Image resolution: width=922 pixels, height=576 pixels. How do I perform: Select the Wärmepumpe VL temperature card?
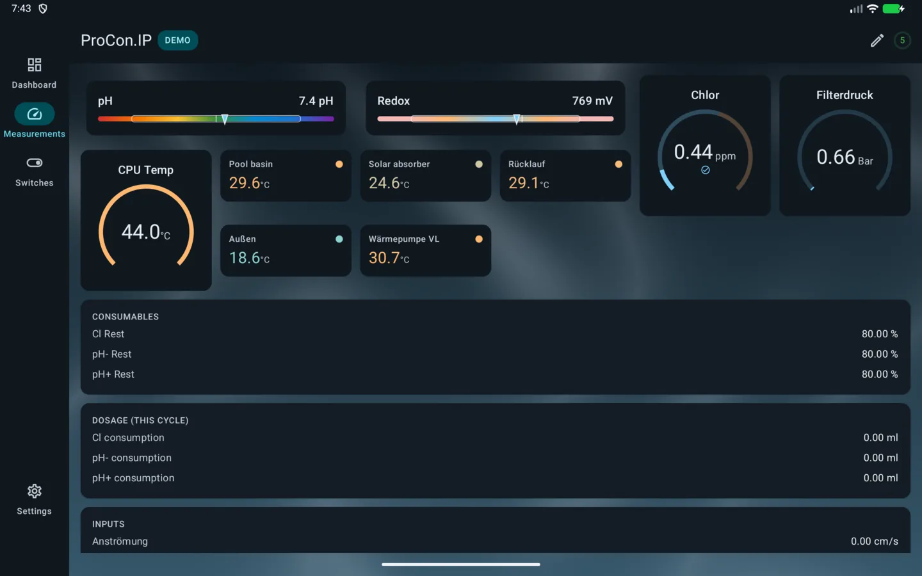pos(425,250)
